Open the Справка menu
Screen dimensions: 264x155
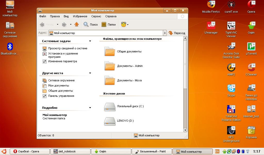(111, 16)
